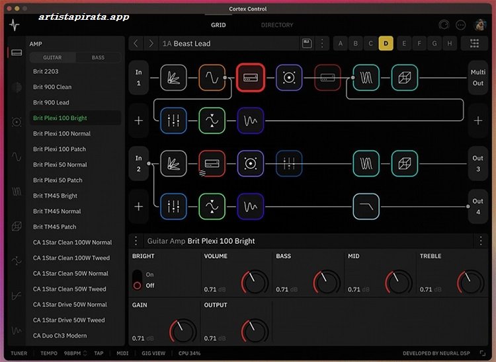Select the reverb cube block before Out 3
This screenshot has height=362, width=496.
pos(405,164)
